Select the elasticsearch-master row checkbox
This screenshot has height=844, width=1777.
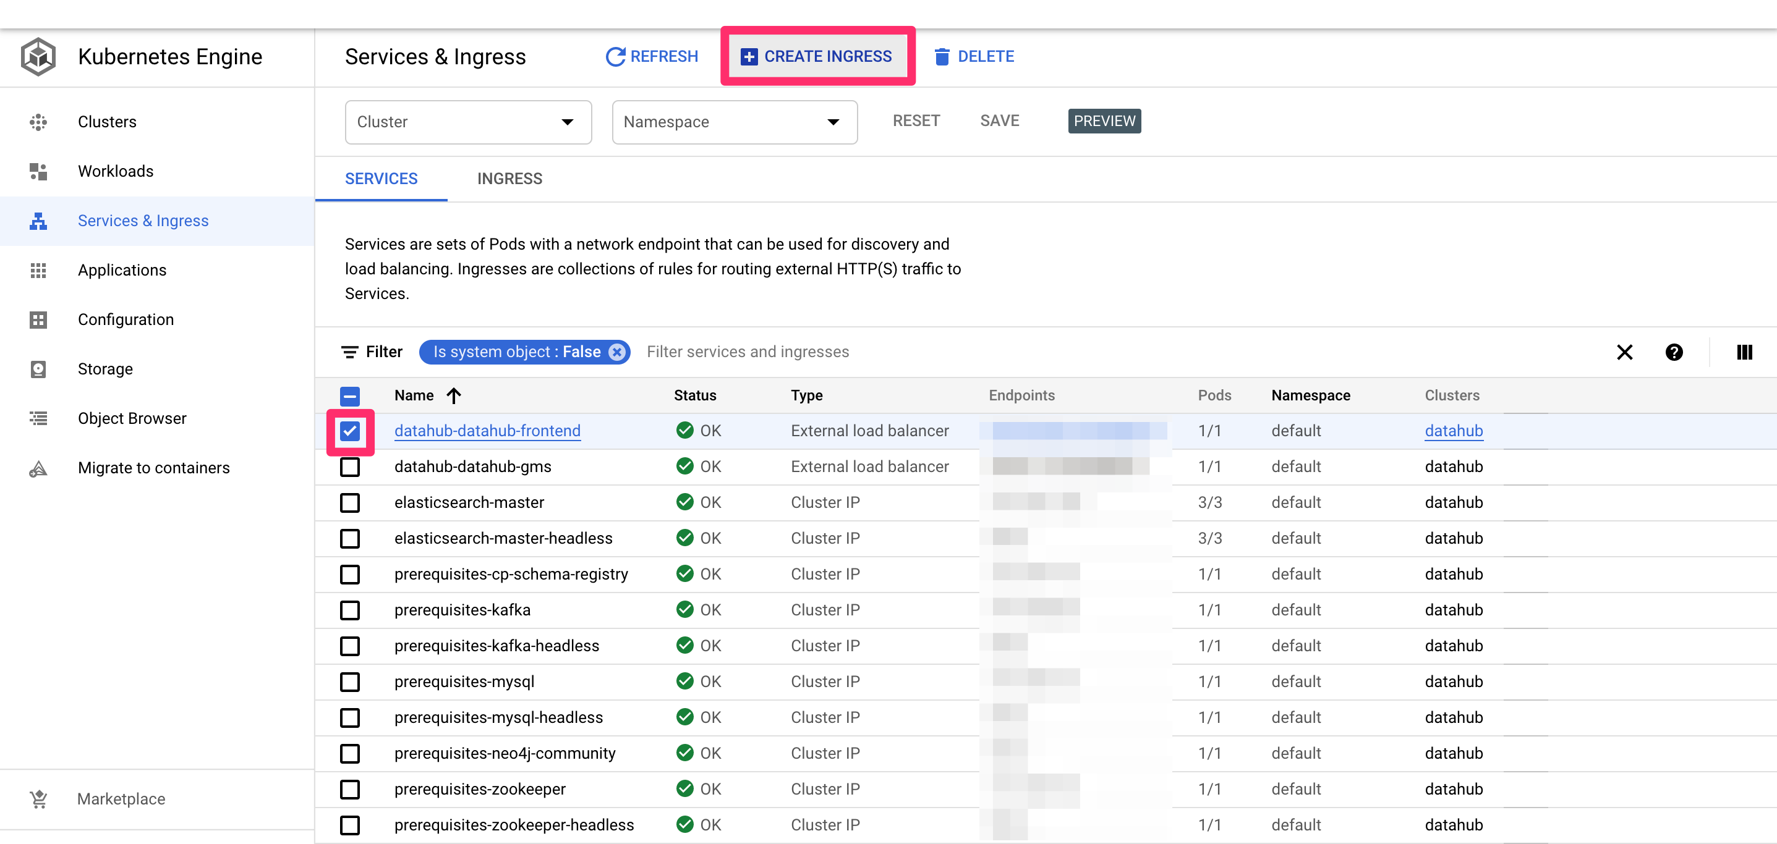(x=350, y=503)
